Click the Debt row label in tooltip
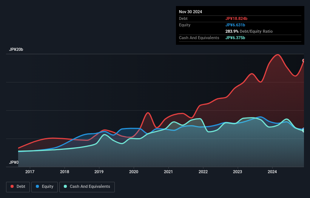The height and width of the screenshot is (198, 310). point(183,18)
